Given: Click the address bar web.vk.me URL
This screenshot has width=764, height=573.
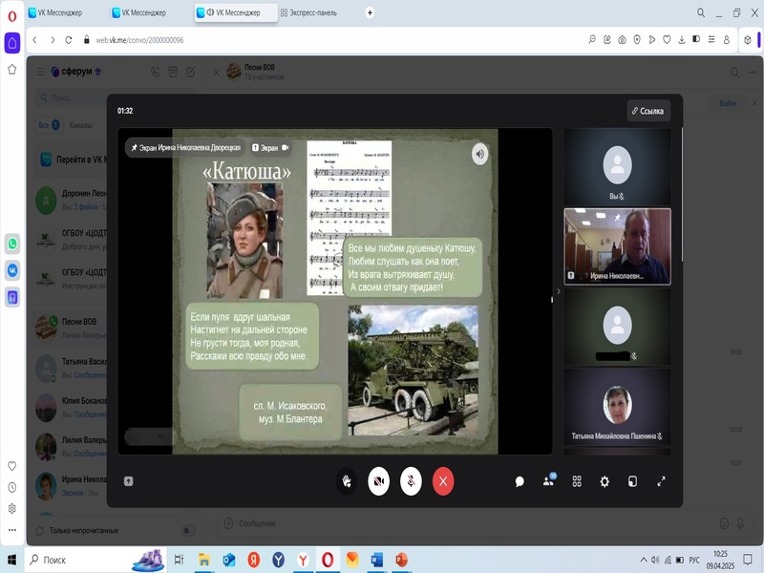Looking at the screenshot, I should tap(139, 40).
